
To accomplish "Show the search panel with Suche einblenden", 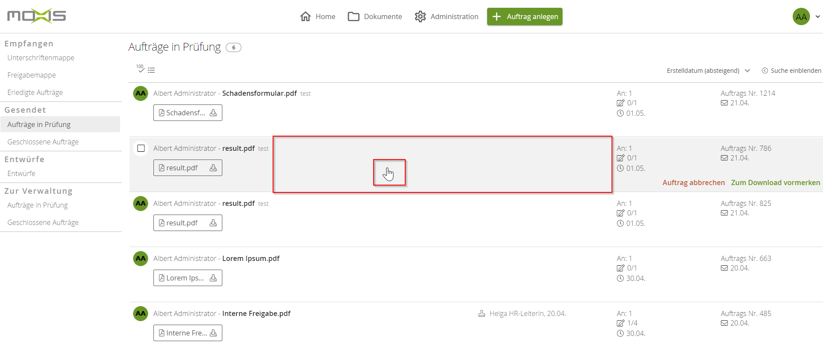I will [x=791, y=71].
